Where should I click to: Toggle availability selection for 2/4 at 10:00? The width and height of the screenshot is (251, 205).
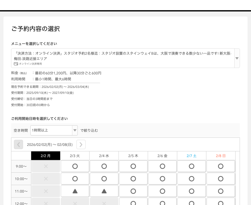click(104, 179)
